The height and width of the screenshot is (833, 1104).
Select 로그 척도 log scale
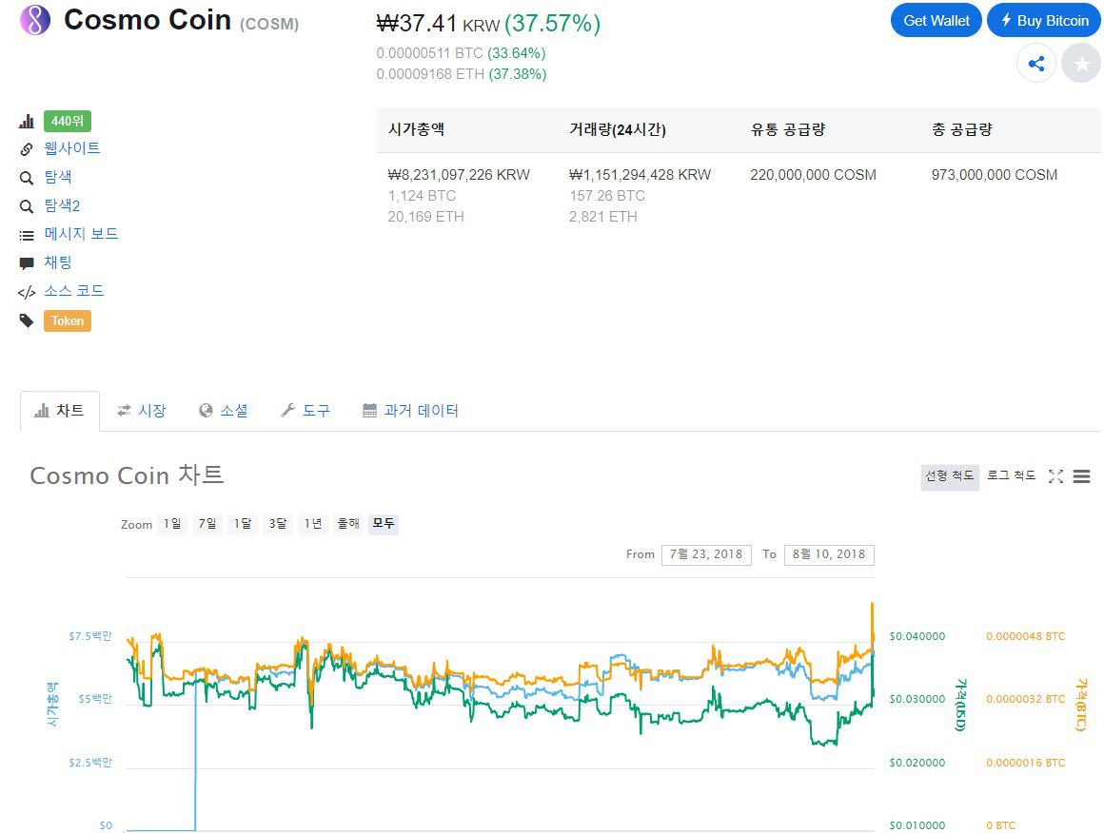1011,476
